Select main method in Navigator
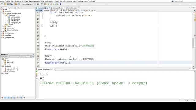 (12, 68)
